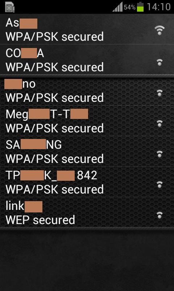174x291 pixels.
Task: Tap the Wi-Fi signal icon for Meg network
Action: 159,123
